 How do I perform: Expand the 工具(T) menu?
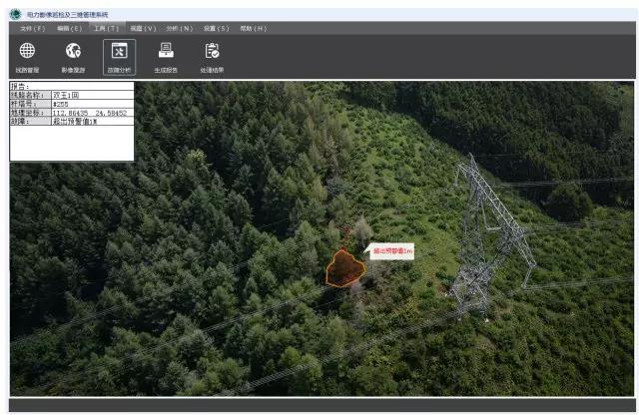106,28
